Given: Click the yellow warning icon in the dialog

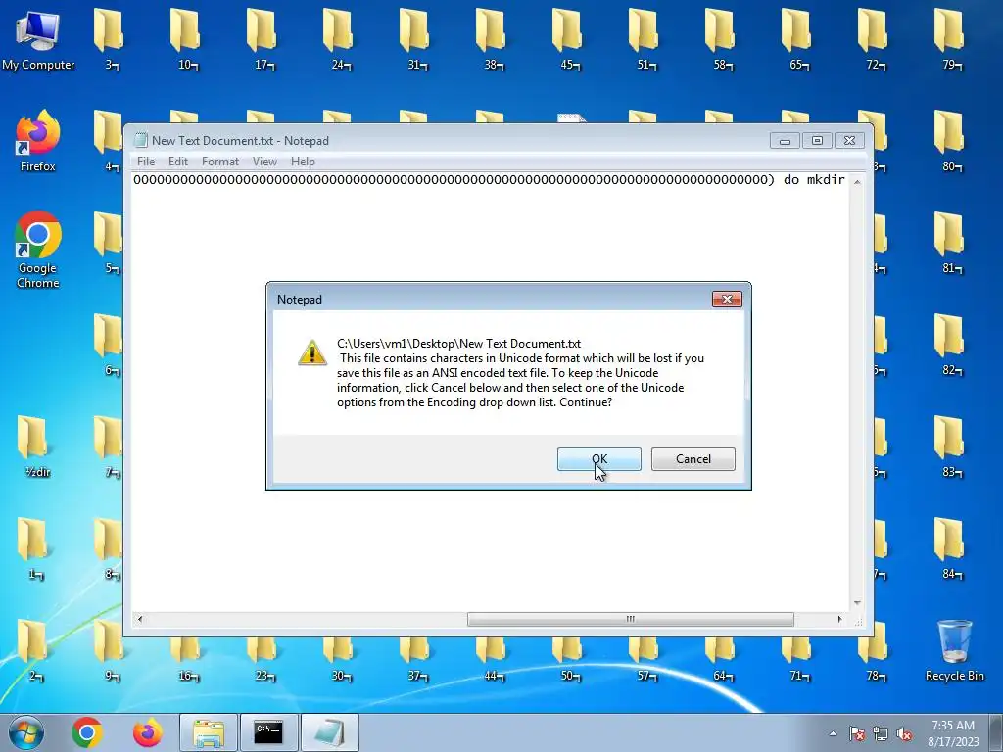Looking at the screenshot, I should pyautogui.click(x=312, y=352).
